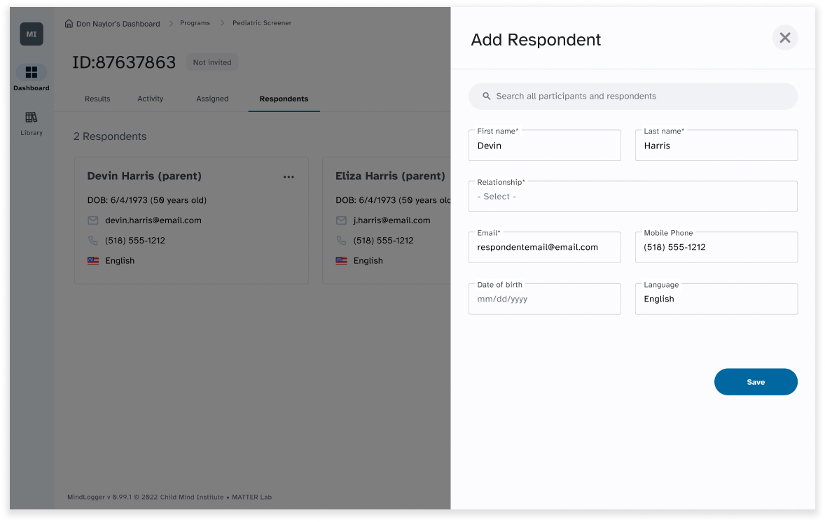Screen dimensions: 825x522
Task: Click the home icon in breadcrumb
Action: pos(69,24)
